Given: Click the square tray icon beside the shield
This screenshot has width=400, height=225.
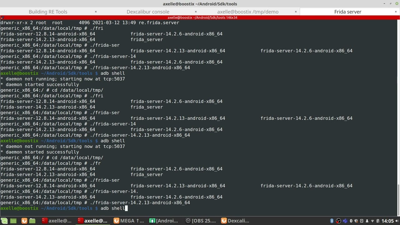Looking at the screenshot, I should point(362,221).
